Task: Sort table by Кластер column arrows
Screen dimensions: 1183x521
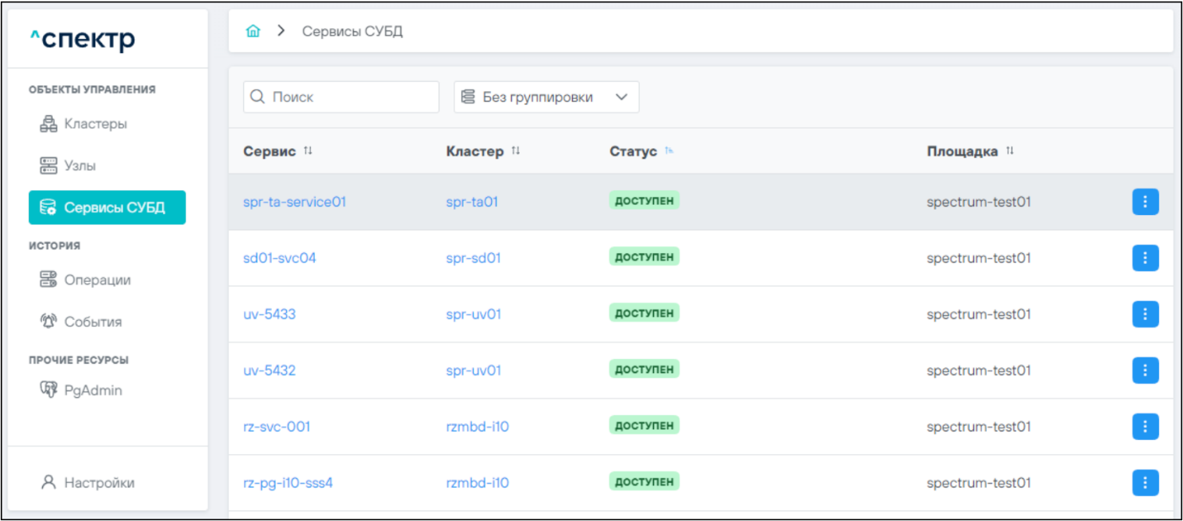Action: (x=516, y=151)
